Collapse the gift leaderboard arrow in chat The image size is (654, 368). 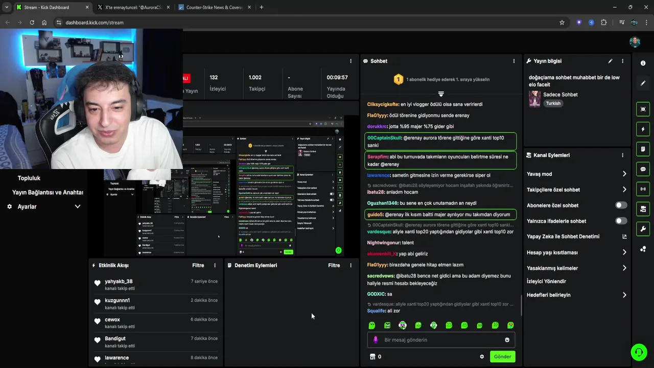(441, 94)
